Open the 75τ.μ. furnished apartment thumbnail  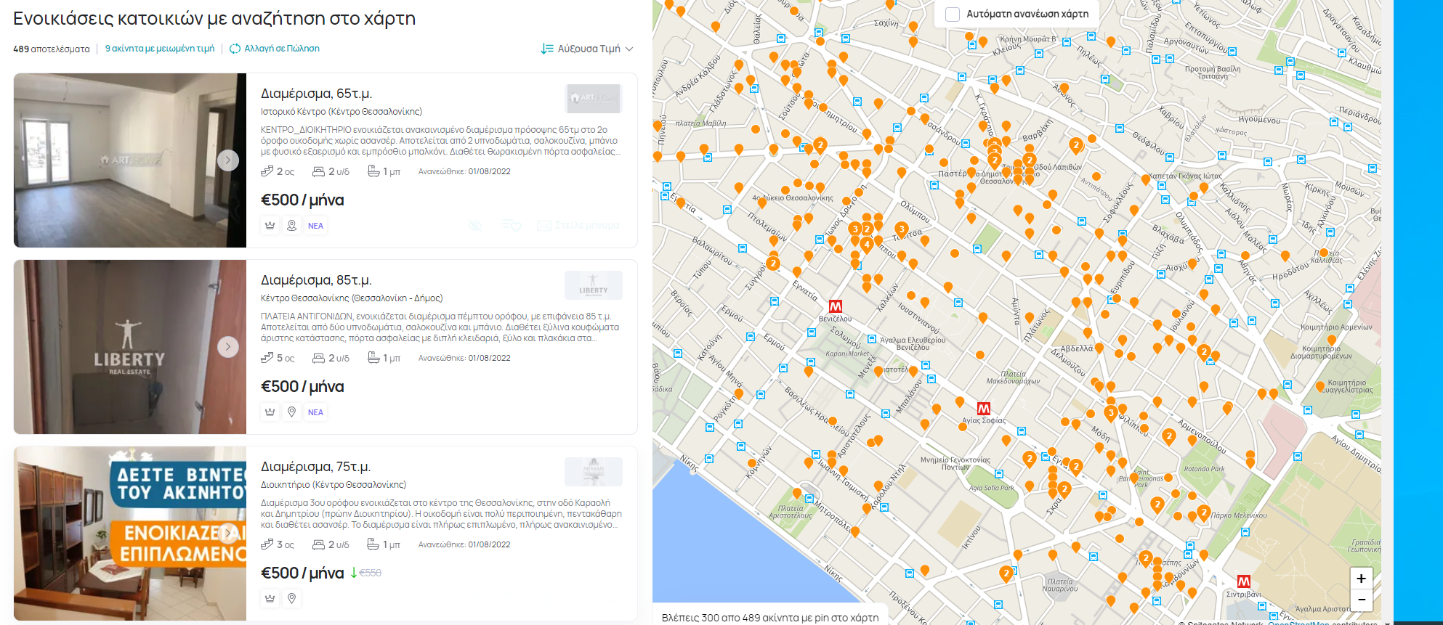point(130,534)
